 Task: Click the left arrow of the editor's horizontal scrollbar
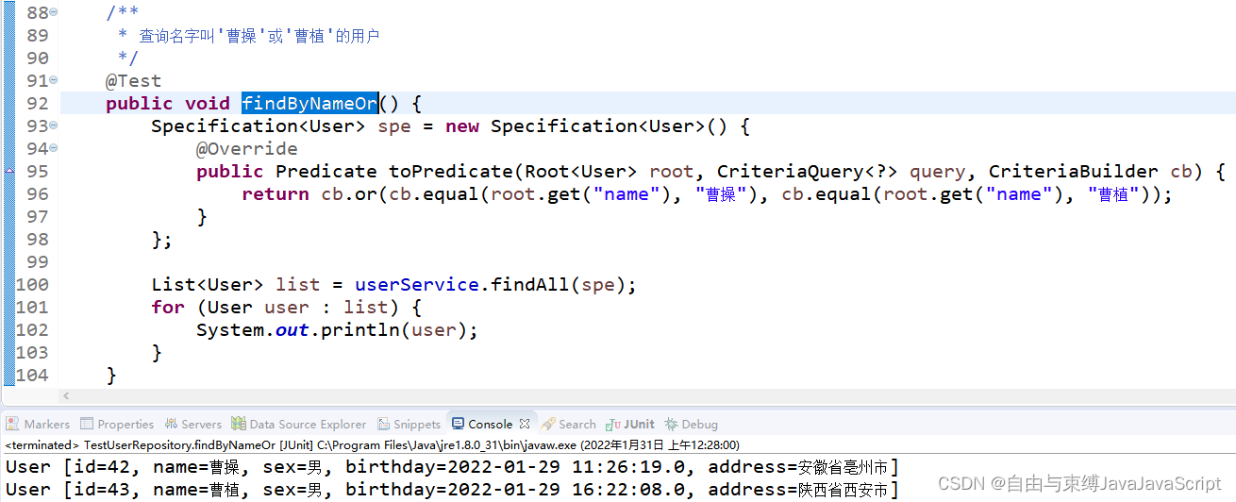tap(66, 396)
